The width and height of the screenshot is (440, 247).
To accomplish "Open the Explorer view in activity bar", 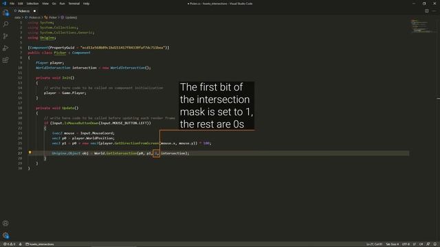I will click(x=5, y=12).
